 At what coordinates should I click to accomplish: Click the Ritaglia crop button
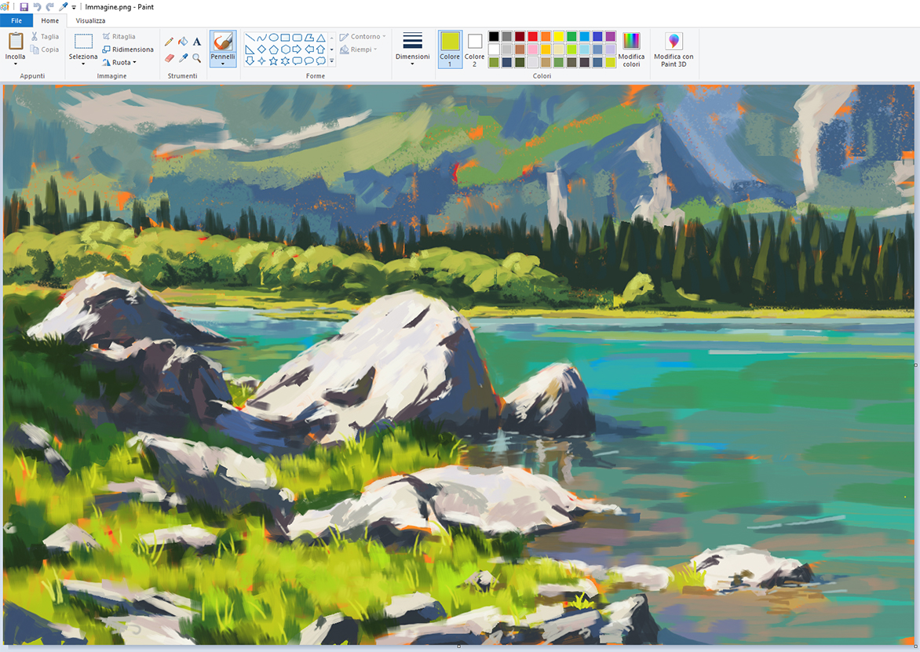pos(122,35)
